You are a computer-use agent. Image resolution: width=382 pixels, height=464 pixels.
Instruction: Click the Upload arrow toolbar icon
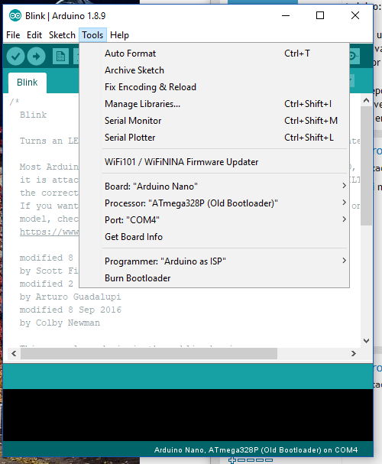coord(37,57)
